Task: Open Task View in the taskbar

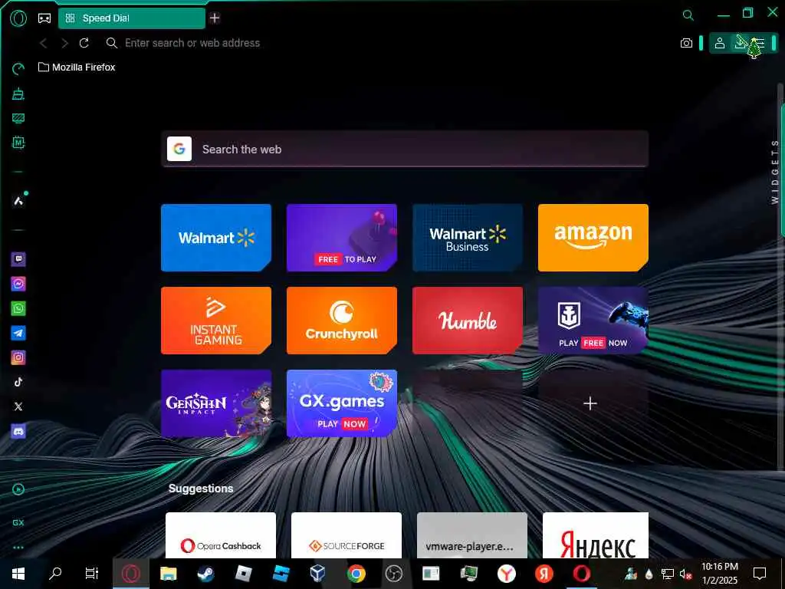Action: [x=92, y=574]
